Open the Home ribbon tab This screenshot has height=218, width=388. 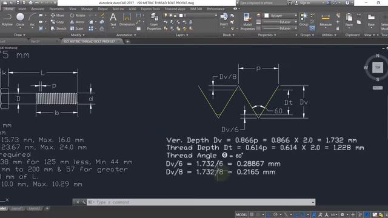coord(8,9)
